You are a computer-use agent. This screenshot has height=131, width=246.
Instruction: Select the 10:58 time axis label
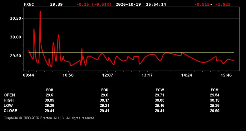point(68,75)
